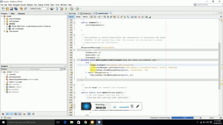Click the Open Project toolbar icon

click(x=11, y=9)
